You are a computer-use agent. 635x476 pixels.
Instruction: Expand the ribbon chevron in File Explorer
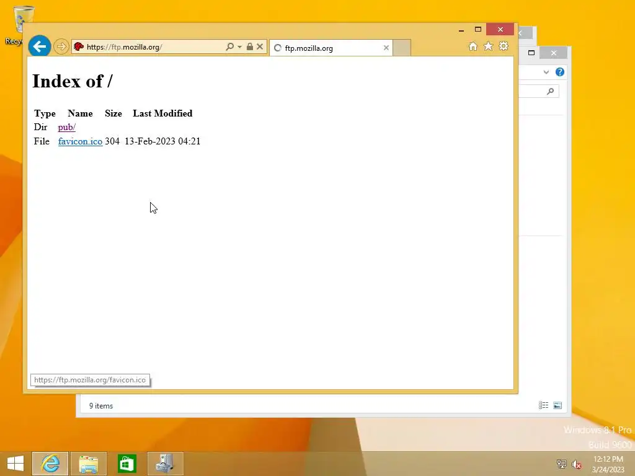[546, 72]
